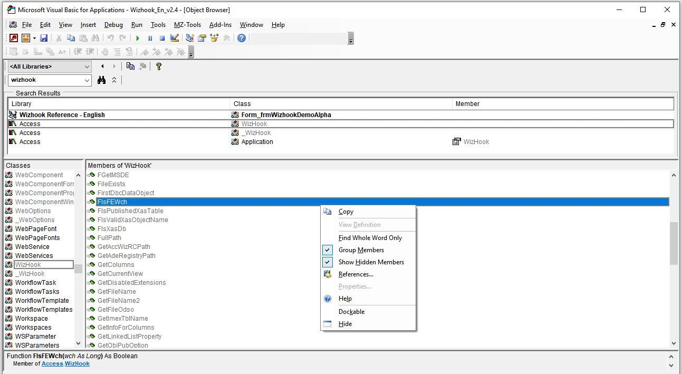Click the Copy icon in the Standard toolbar

click(x=71, y=38)
